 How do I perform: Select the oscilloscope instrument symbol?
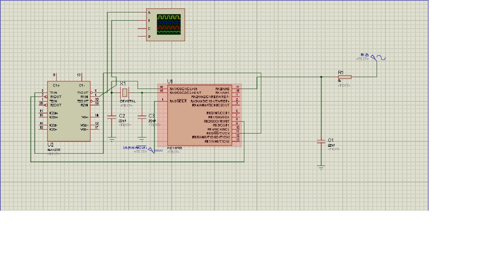tap(165, 24)
